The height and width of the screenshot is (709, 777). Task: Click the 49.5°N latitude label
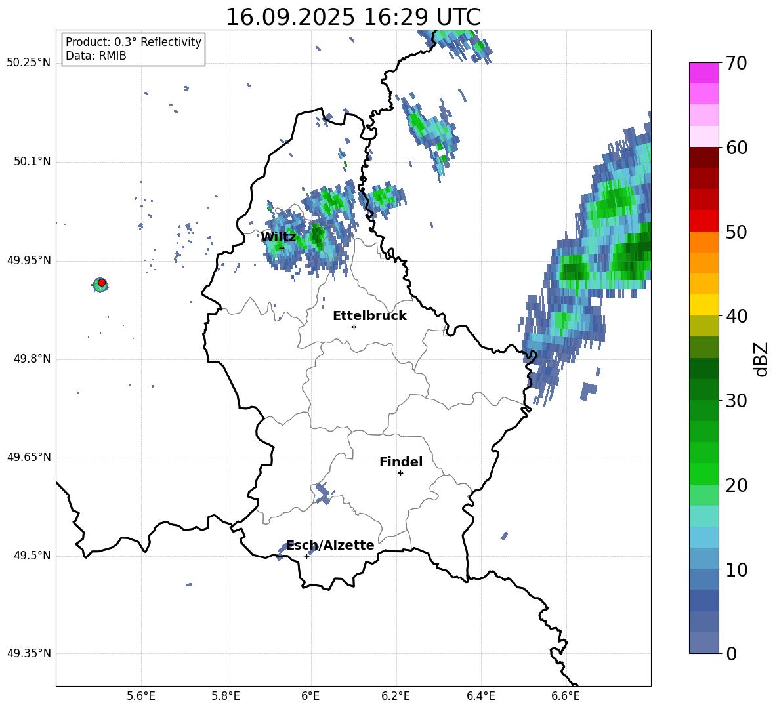pyautogui.click(x=31, y=556)
